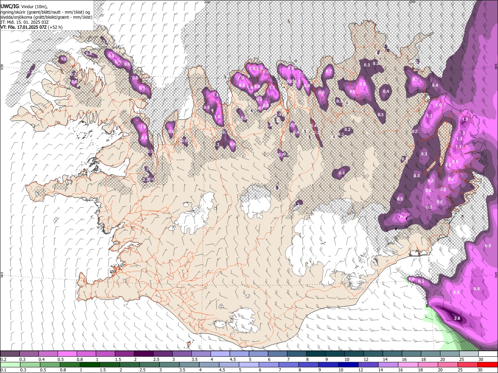Image resolution: width=498 pixels, height=373 pixels.
Task: Select the bright red lower swatch after 30
Action: (x=487, y=364)
